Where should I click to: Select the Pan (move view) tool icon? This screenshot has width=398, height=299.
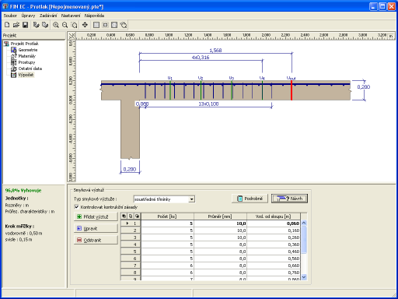coord(85,25)
